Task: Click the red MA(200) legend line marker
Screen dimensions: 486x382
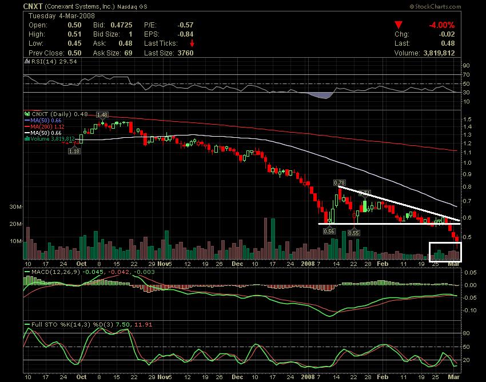Action: 27,127
